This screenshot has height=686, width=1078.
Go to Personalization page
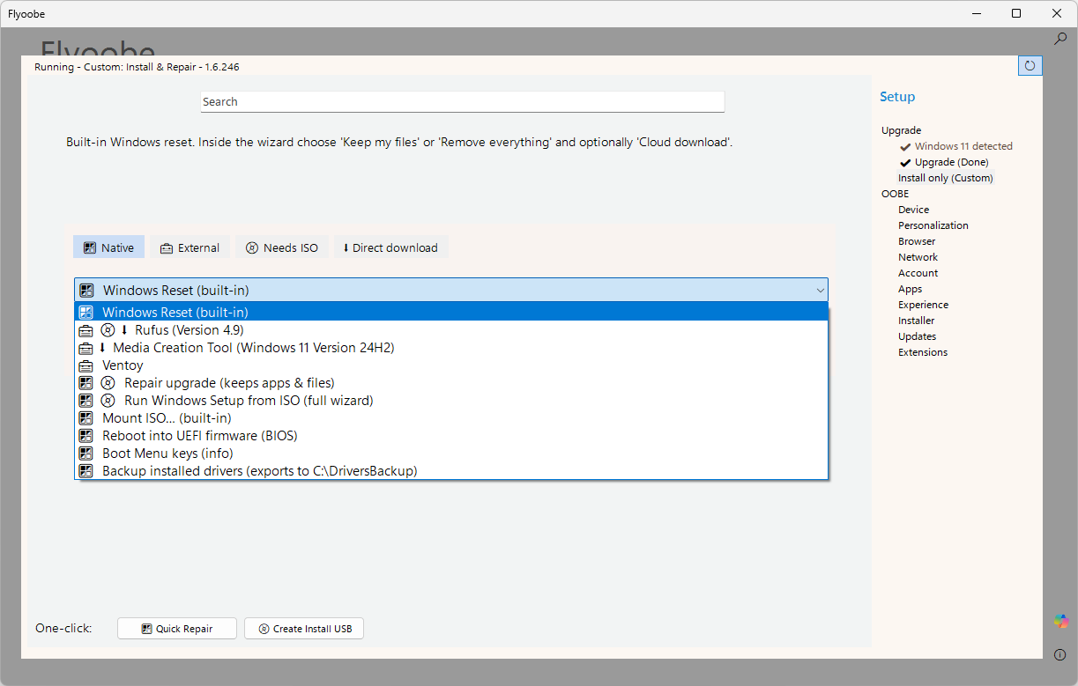pos(933,225)
